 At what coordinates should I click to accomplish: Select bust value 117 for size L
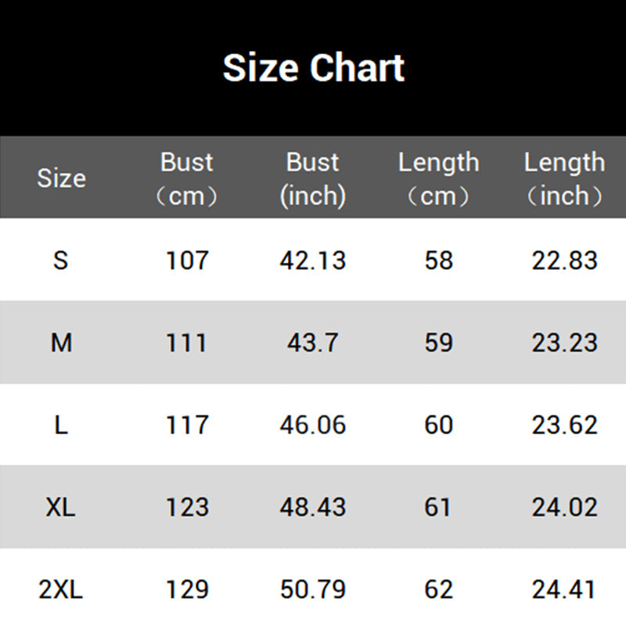point(187,425)
